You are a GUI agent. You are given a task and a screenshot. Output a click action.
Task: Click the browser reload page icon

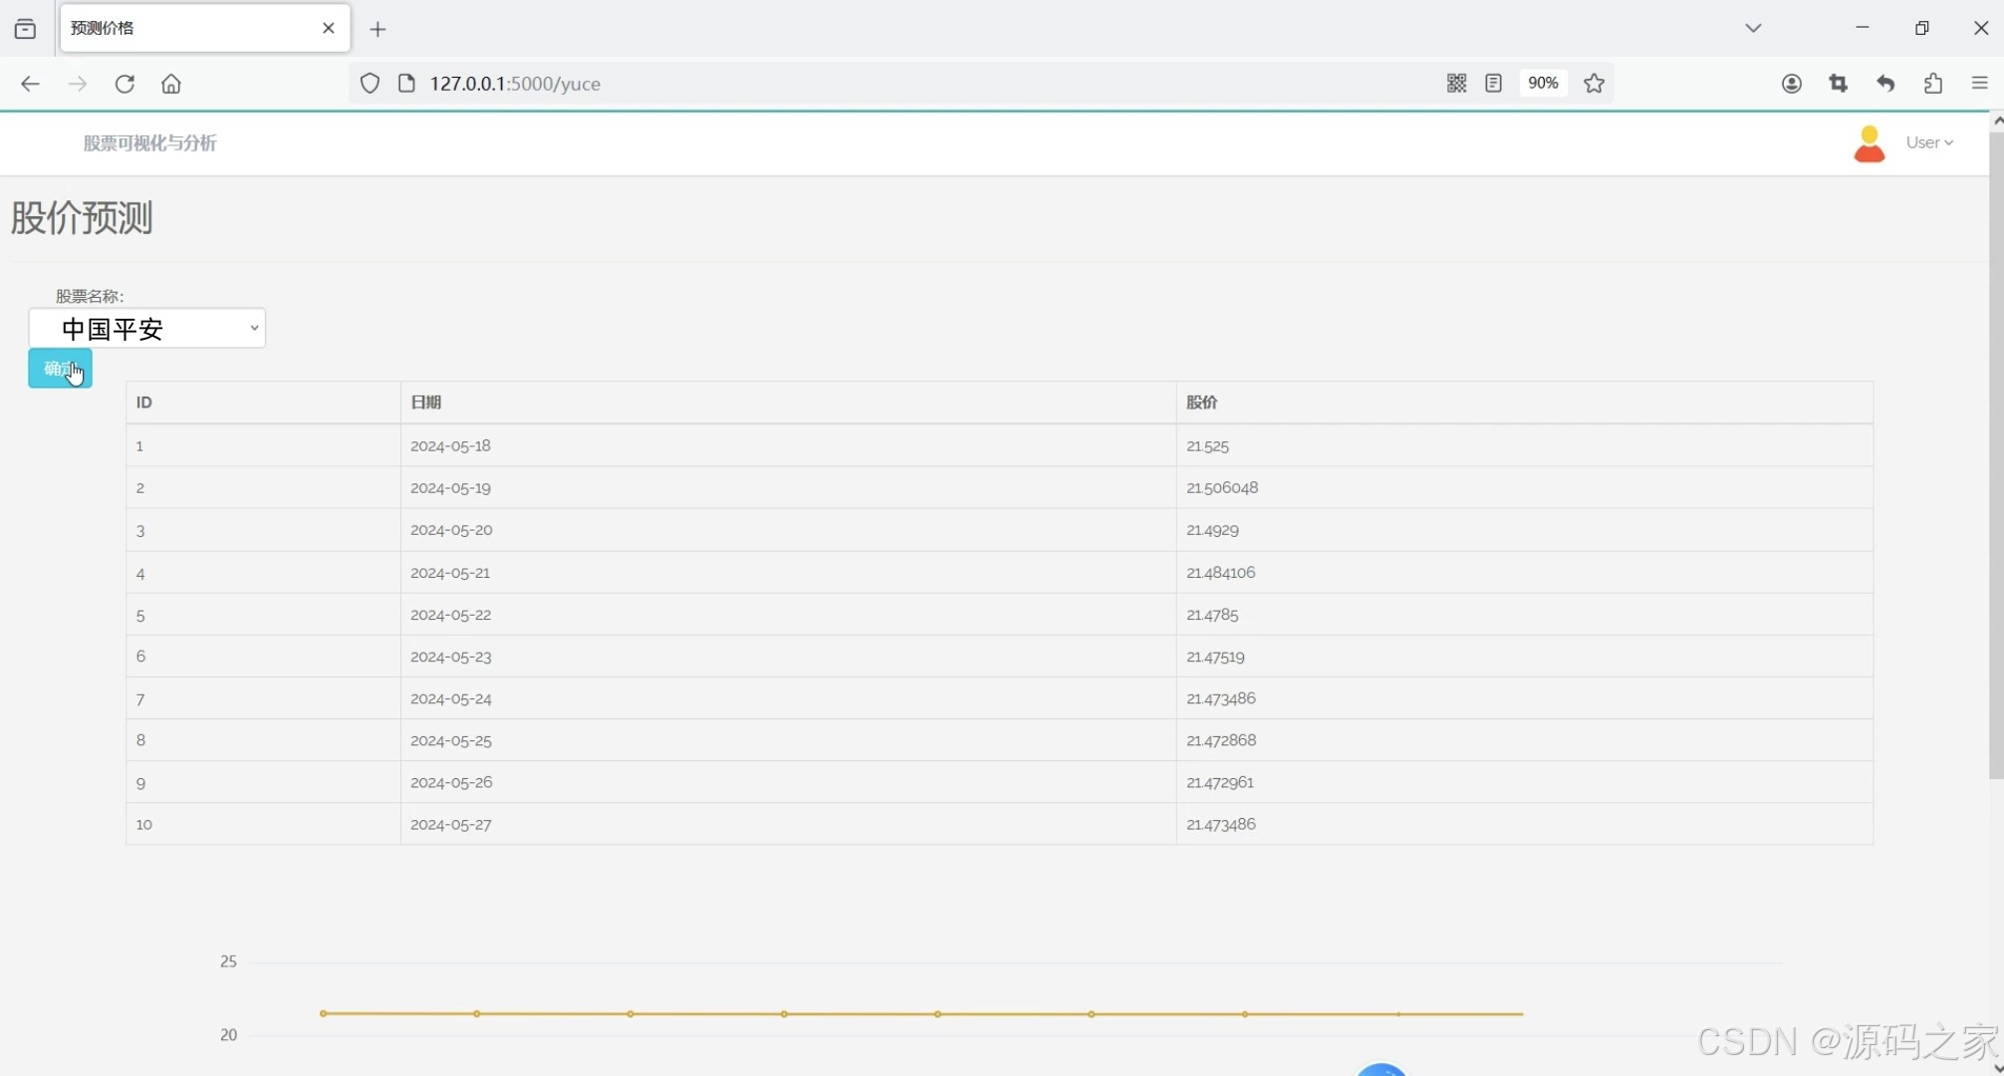pos(125,84)
